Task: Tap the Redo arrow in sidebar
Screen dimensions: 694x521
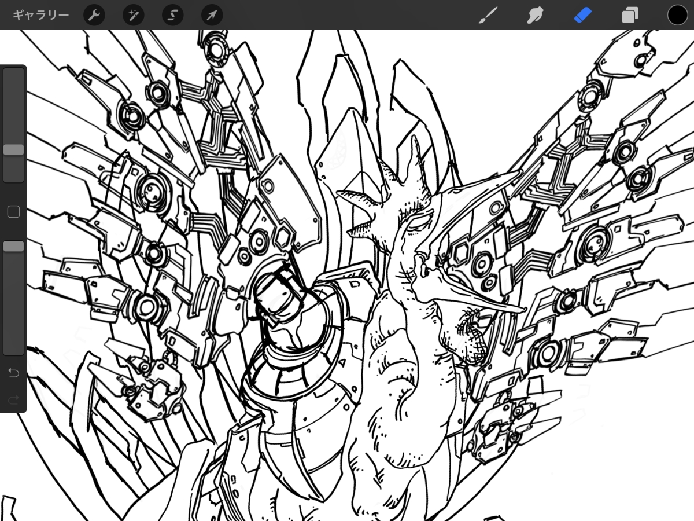Action: (x=13, y=399)
